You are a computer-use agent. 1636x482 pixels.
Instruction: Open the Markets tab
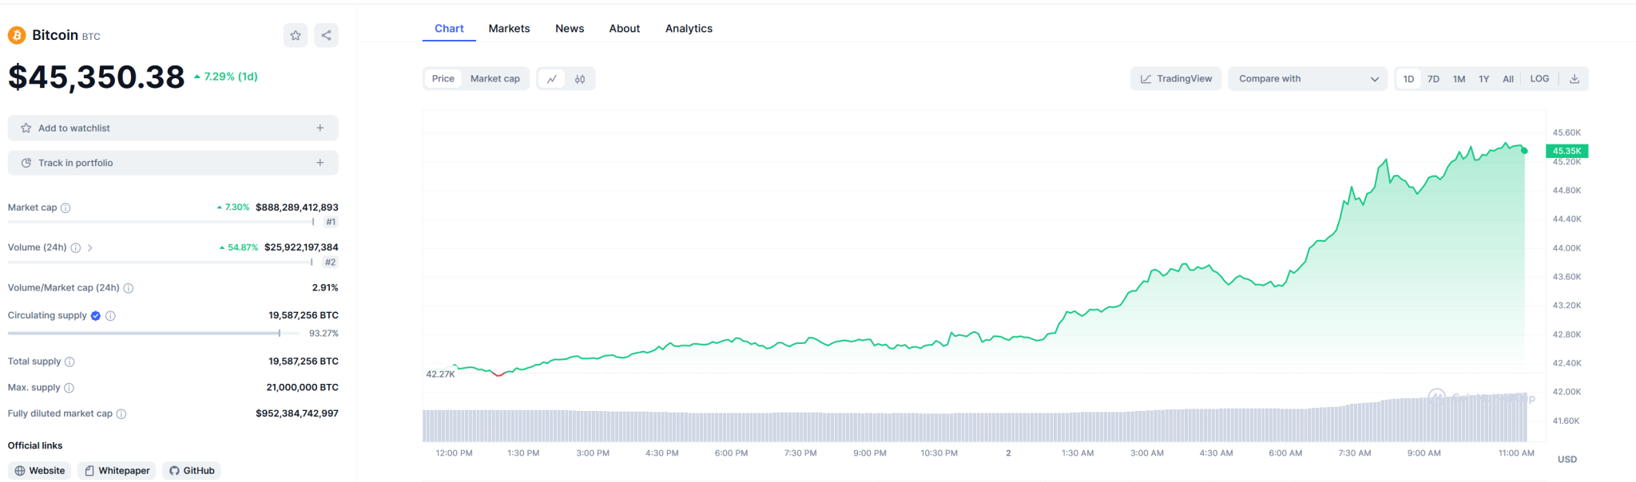point(509,29)
